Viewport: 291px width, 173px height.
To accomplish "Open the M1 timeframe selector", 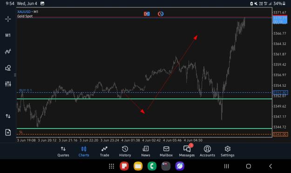I will point(8,35).
